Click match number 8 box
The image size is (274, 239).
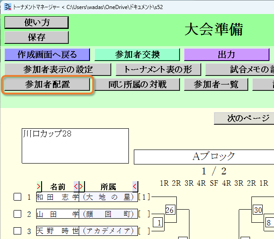[x=269, y=223]
